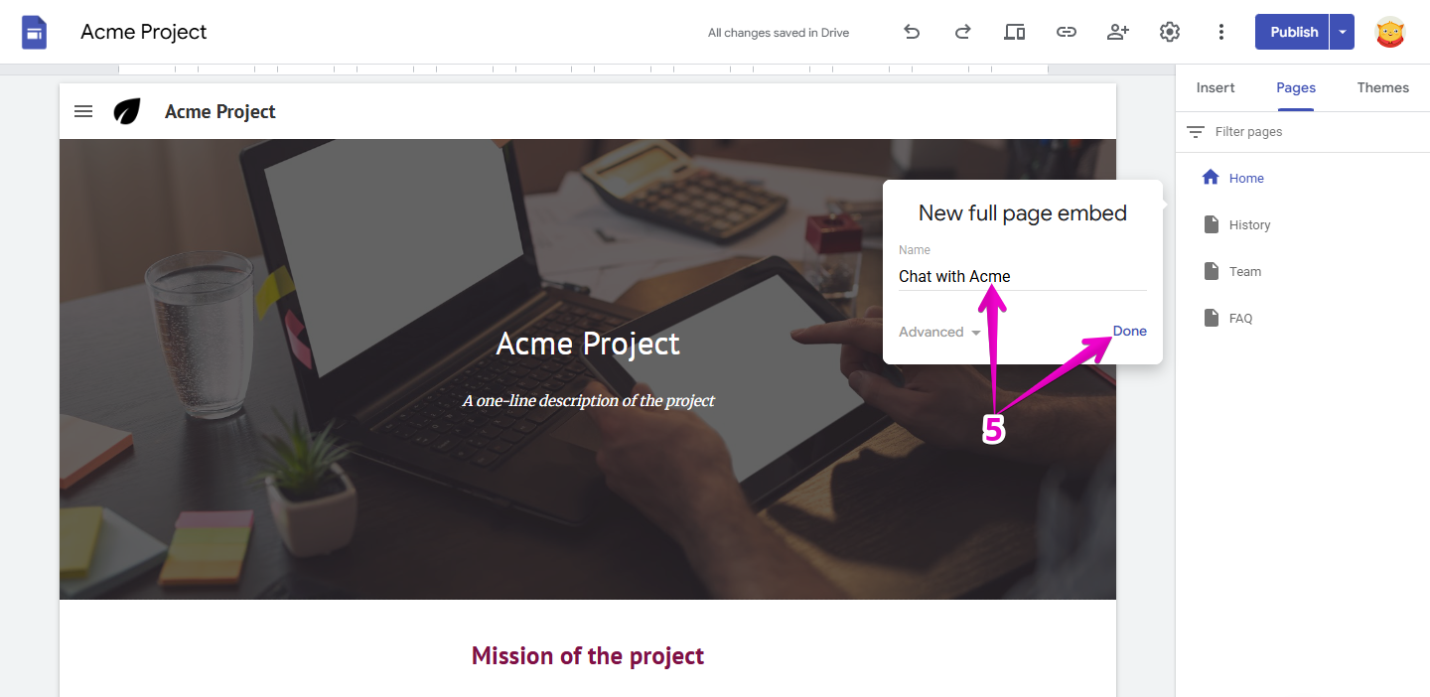
Task: Select the History page in the list
Action: coord(1249,225)
